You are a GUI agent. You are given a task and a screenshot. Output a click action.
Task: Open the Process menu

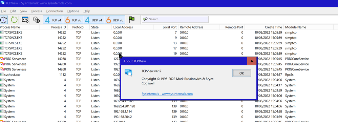coord(37,11)
